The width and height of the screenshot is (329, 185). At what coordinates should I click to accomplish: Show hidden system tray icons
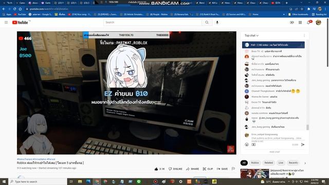click(x=289, y=181)
